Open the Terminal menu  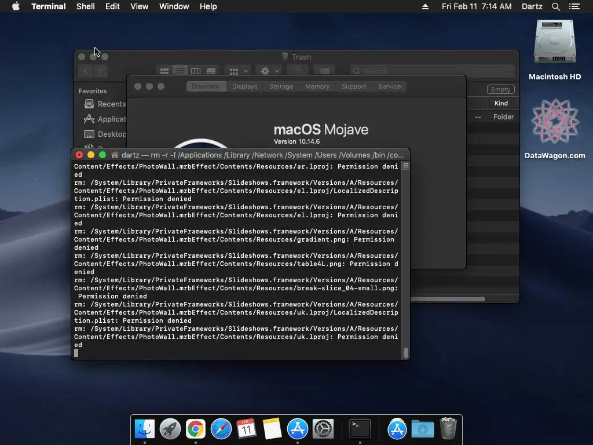coord(49,6)
